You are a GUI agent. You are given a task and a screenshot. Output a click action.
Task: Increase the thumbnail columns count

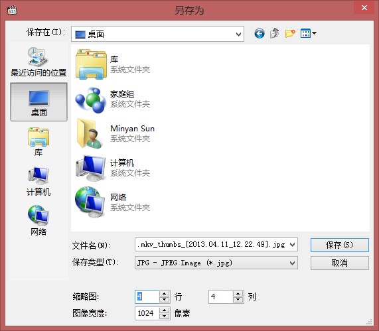[238, 294]
